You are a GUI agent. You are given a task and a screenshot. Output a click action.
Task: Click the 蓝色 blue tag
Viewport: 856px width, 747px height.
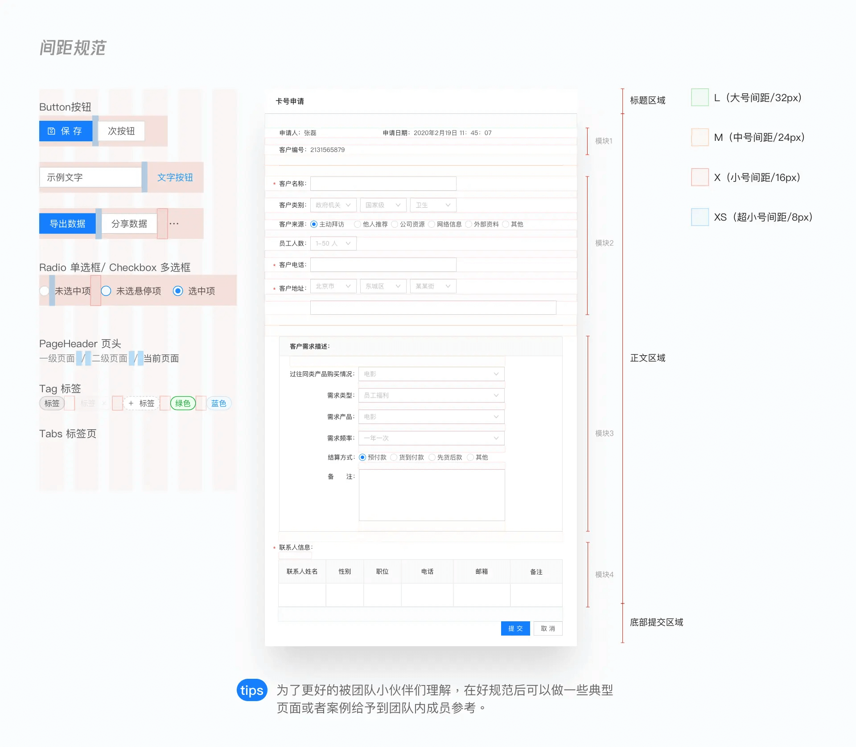coord(218,403)
